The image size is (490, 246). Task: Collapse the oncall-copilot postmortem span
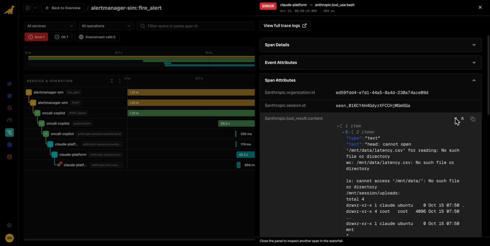42,124
